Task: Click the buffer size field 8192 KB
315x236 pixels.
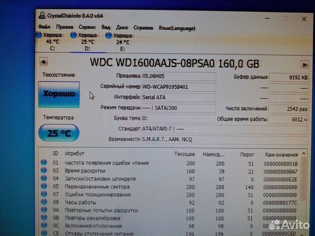Action: (289, 77)
